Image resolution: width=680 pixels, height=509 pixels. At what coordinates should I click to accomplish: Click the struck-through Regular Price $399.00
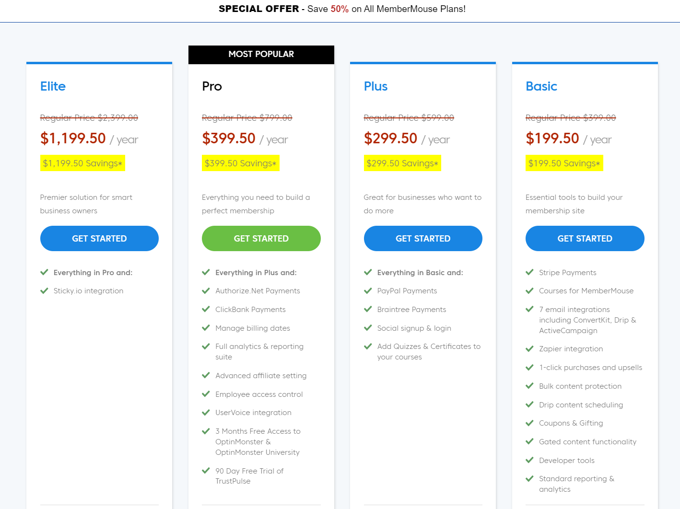571,117
